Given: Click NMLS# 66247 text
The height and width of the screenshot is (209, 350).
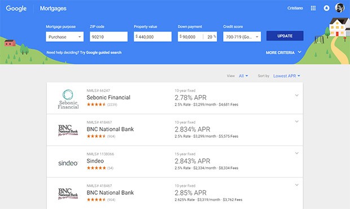Looking at the screenshot, I should pyautogui.click(x=98, y=90).
